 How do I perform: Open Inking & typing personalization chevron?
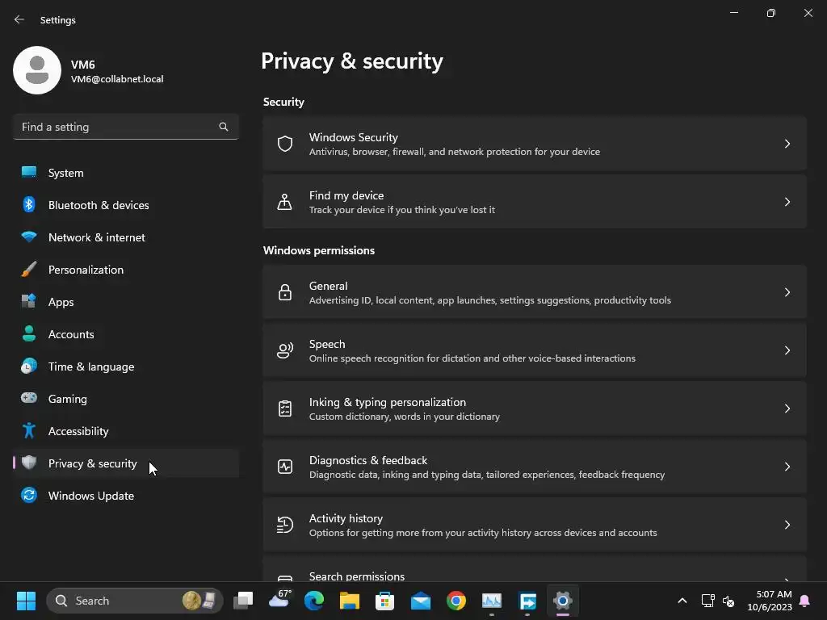point(787,408)
